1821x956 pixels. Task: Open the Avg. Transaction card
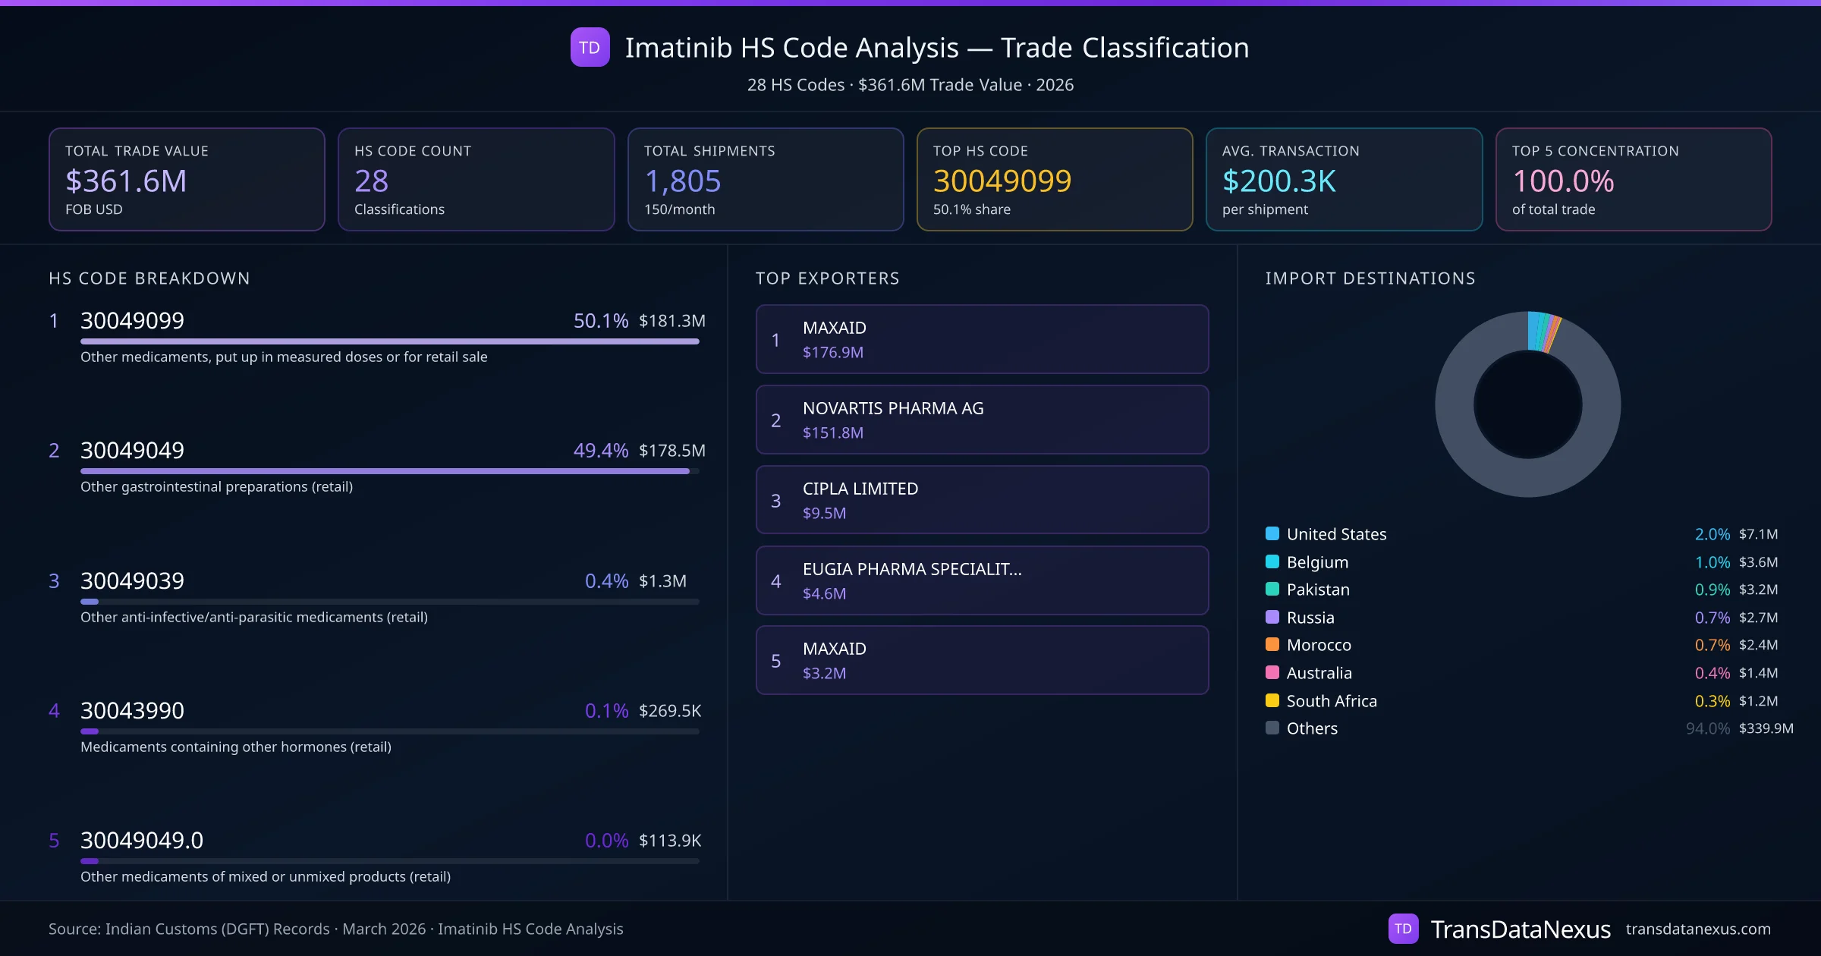click(1344, 179)
